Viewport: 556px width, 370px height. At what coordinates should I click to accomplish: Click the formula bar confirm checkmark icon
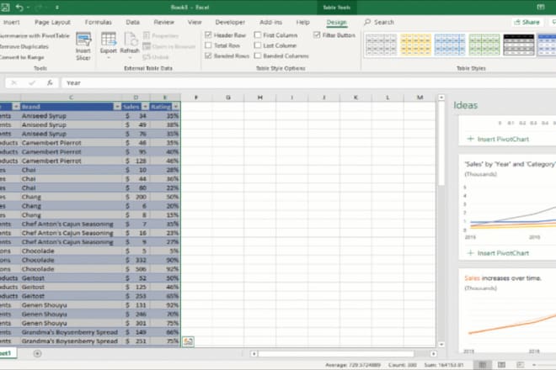(x=32, y=83)
